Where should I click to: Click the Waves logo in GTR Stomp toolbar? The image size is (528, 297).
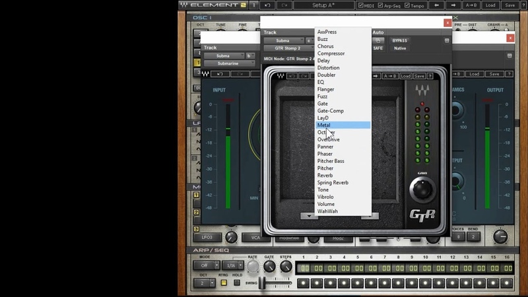point(280,76)
